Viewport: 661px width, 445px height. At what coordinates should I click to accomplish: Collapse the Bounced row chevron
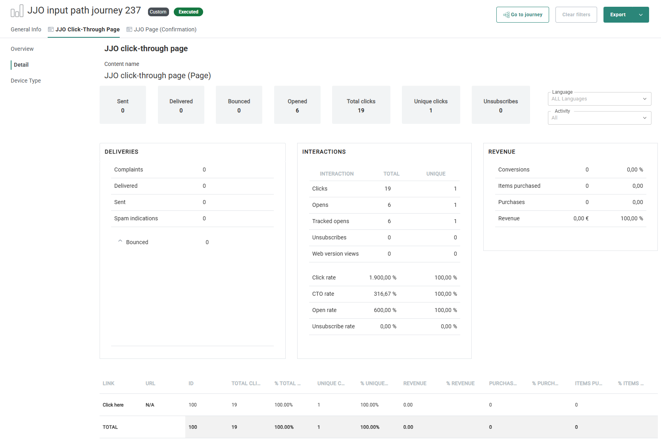click(x=120, y=241)
